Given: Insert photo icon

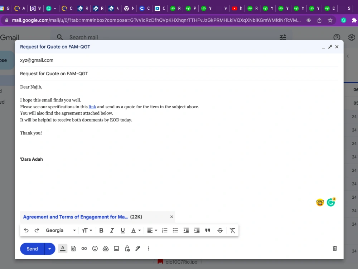Looking at the screenshot, I should (116, 249).
